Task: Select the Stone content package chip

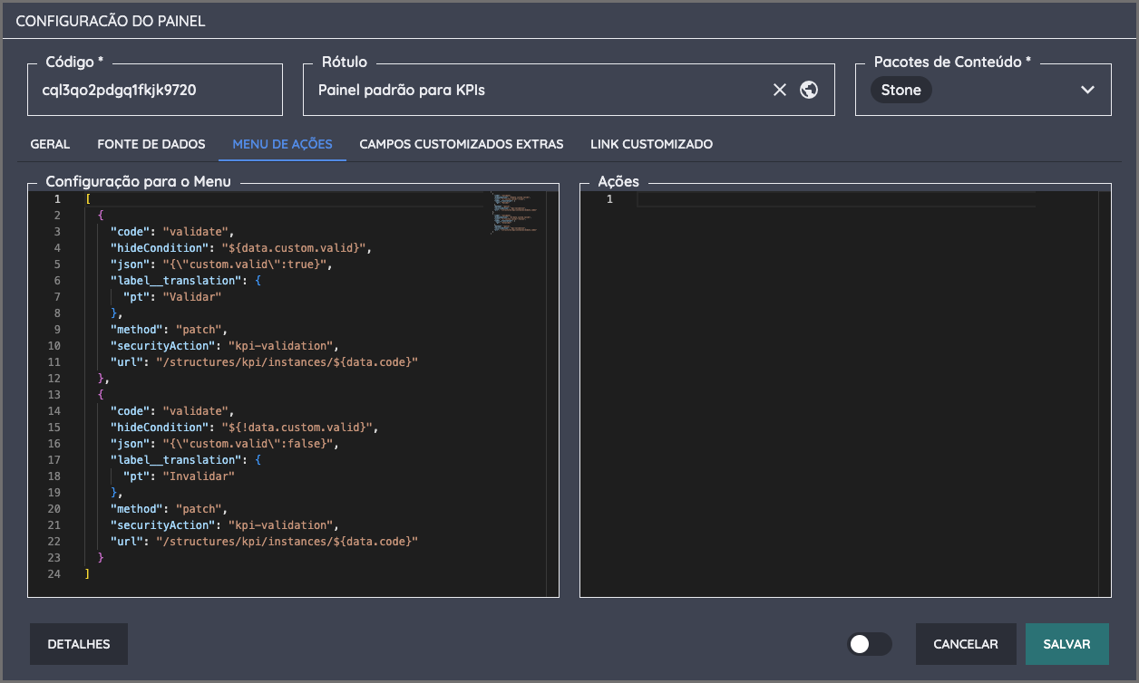Action: point(900,90)
